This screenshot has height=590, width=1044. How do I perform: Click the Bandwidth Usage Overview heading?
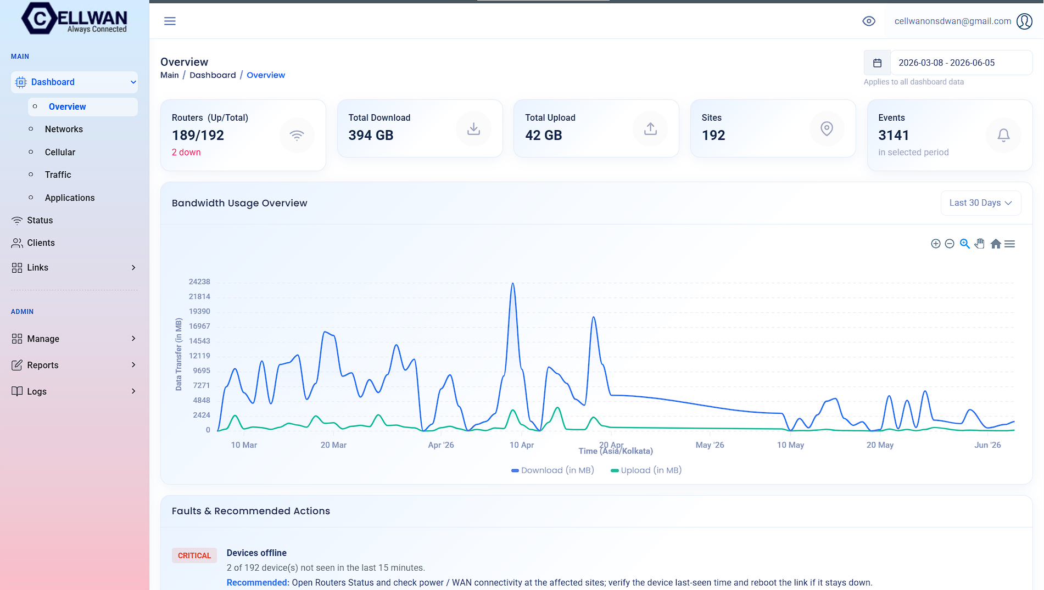[239, 203]
